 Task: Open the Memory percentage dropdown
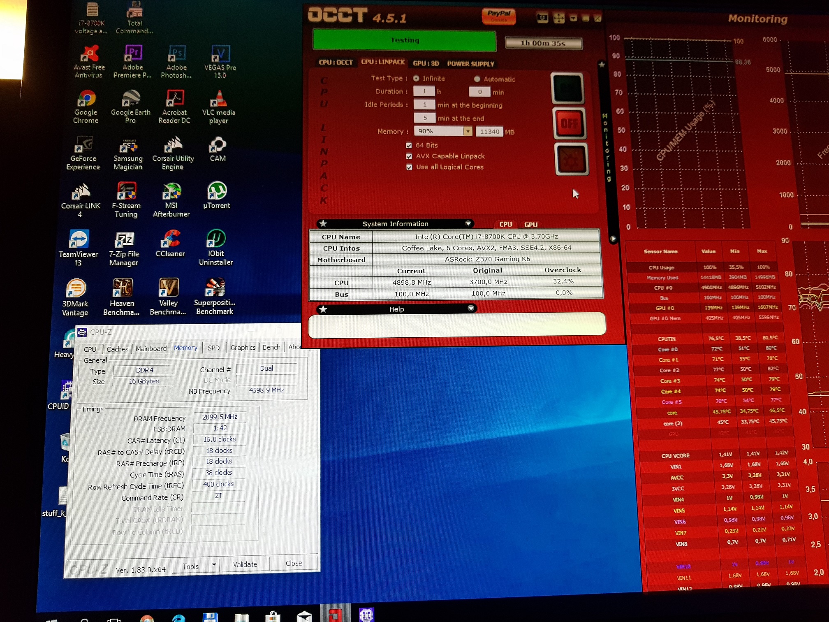(x=468, y=131)
